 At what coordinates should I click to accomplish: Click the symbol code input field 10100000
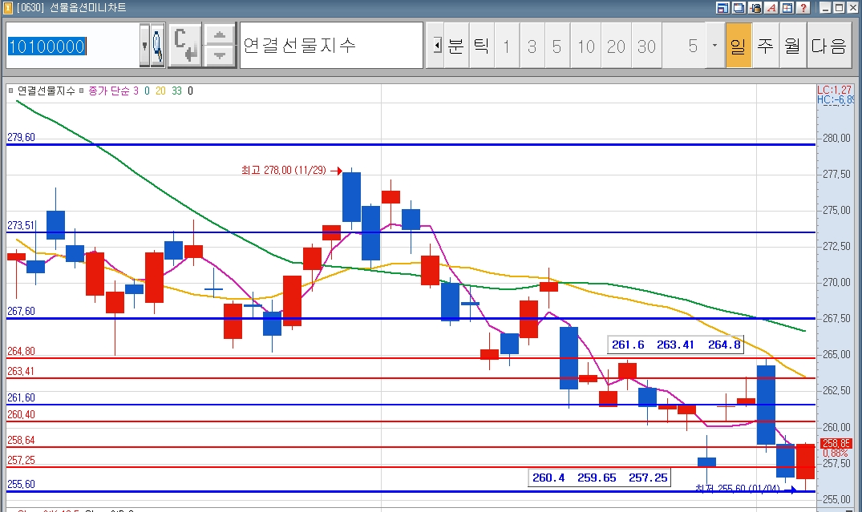[72, 46]
